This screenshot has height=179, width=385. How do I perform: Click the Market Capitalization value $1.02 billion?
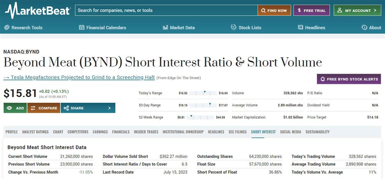293,117
